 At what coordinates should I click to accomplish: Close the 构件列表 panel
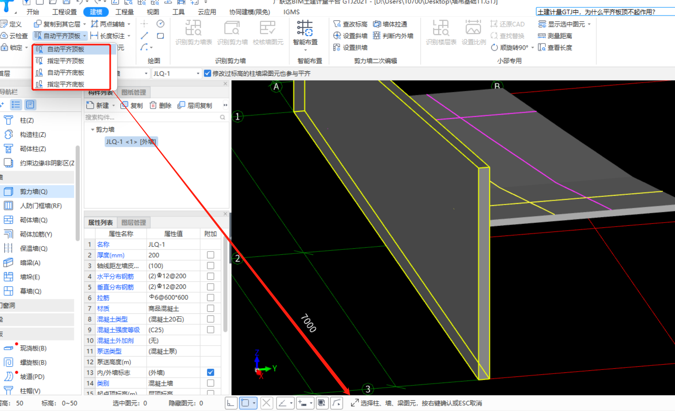click(x=225, y=83)
